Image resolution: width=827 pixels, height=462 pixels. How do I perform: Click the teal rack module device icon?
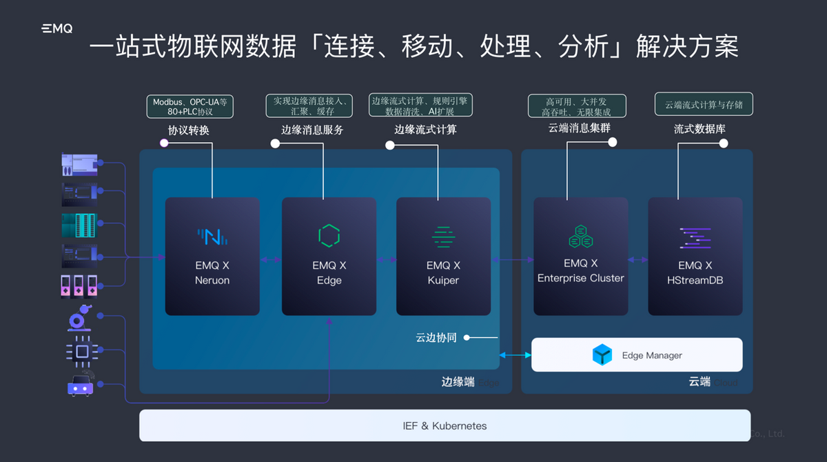click(x=79, y=225)
